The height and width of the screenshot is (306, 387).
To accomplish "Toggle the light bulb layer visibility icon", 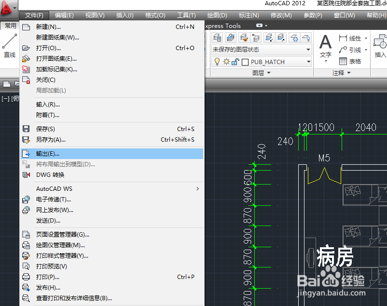I will 217,62.
